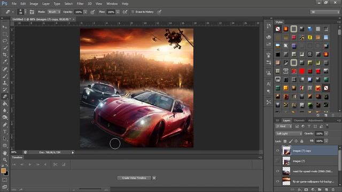Open the File menu
Image resolution: width=342 pixels, height=192 pixels.
coord(14,4)
